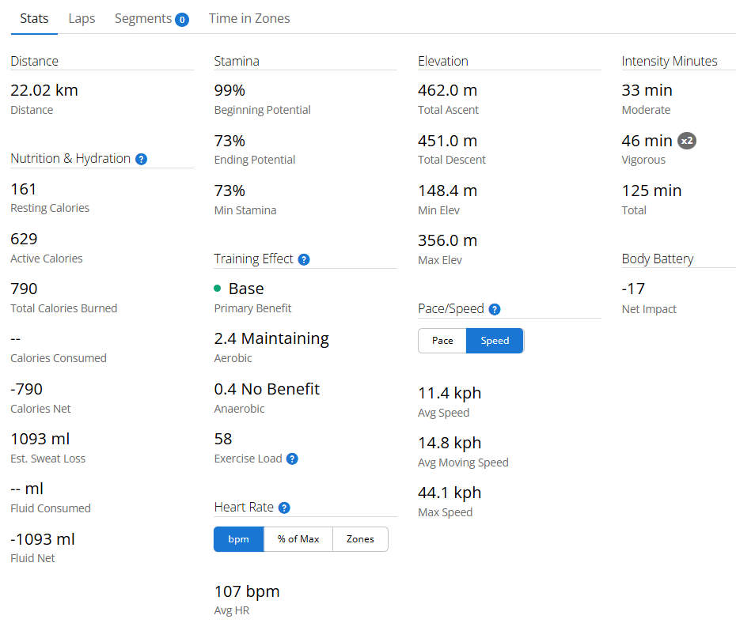The image size is (736, 623).
Task: Select the Stats tab
Action: tap(34, 18)
